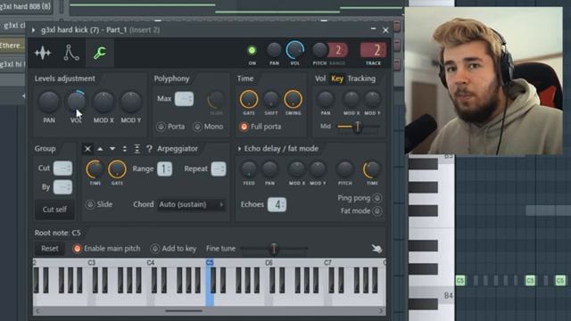This screenshot has width=571, height=321.
Task: Click the channel PAN knob at top
Action: [x=274, y=50]
